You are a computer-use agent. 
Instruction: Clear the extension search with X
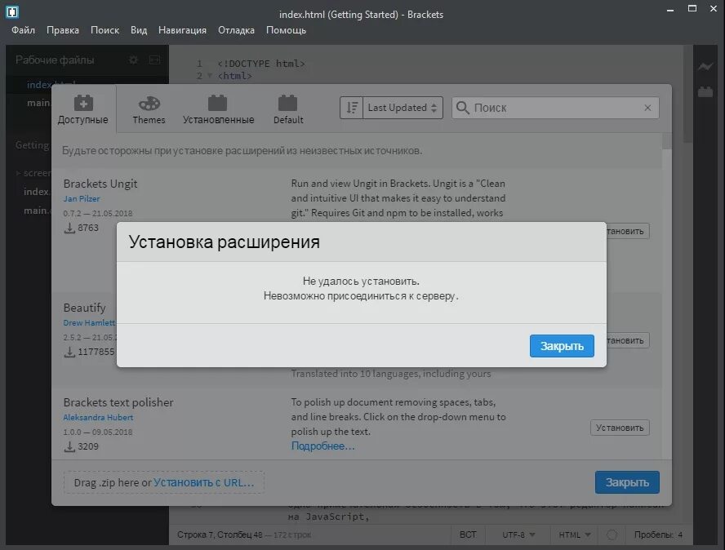[x=647, y=108]
